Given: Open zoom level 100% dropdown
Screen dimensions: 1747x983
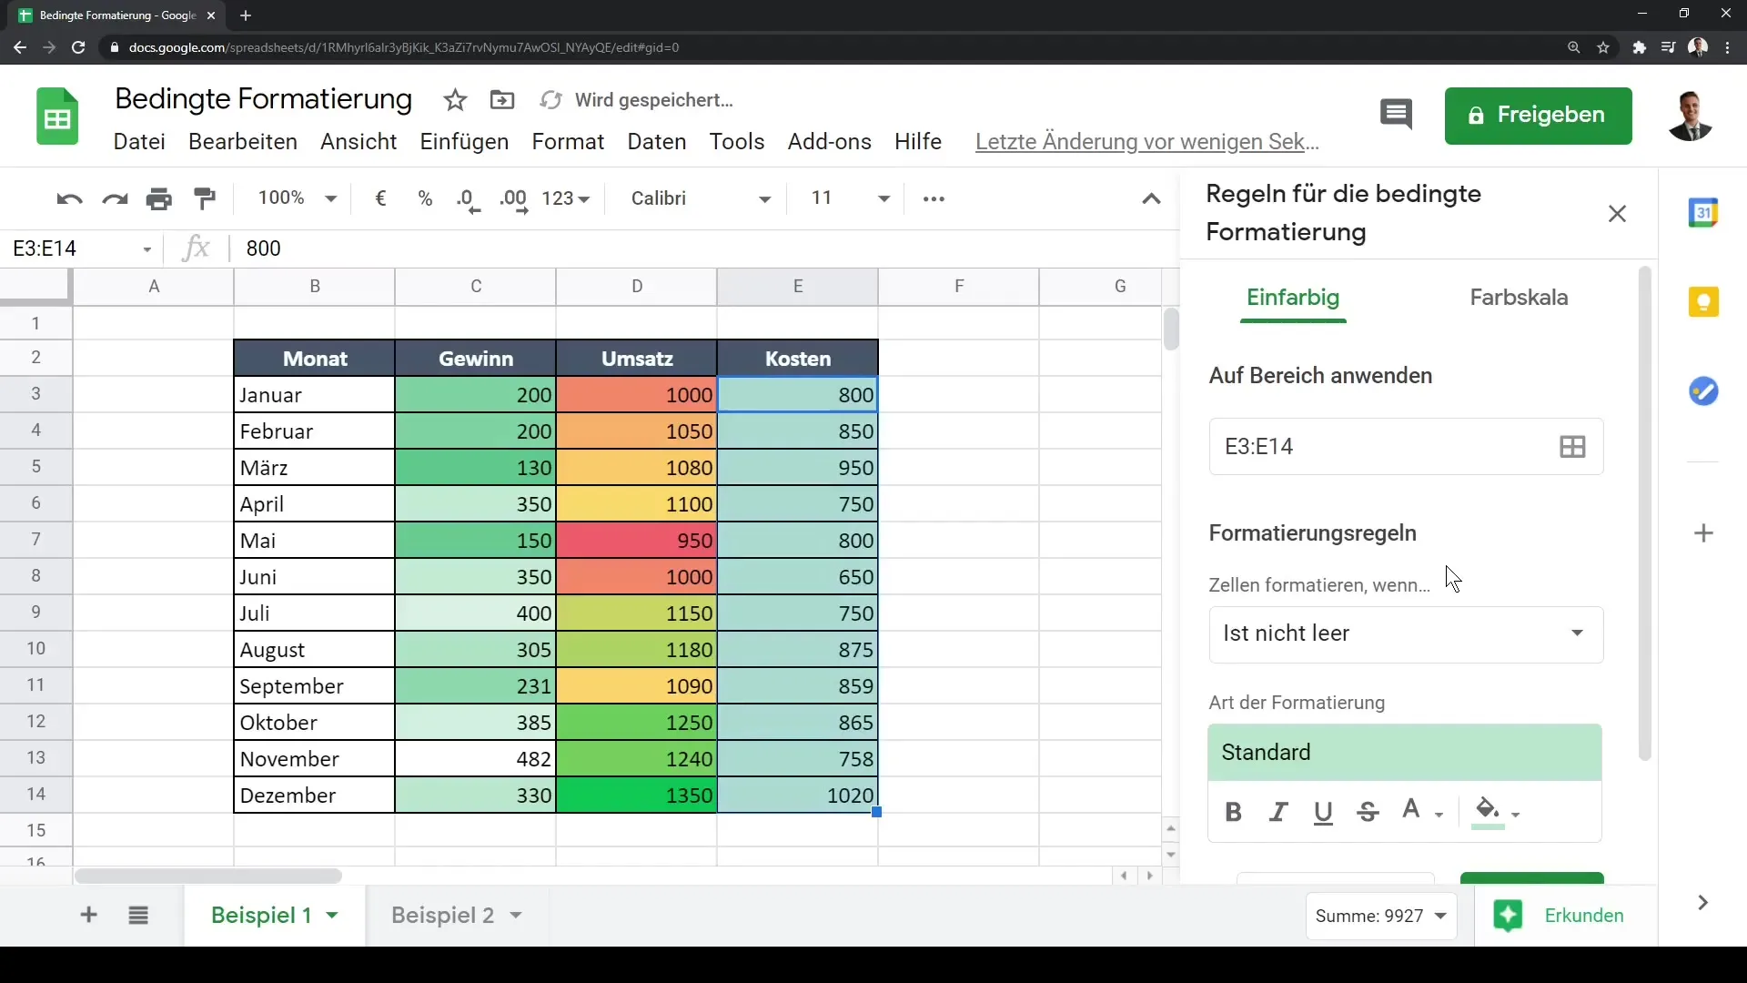Looking at the screenshot, I should click(298, 198).
